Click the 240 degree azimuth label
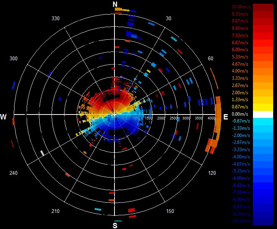277x229 pixels. [13, 173]
